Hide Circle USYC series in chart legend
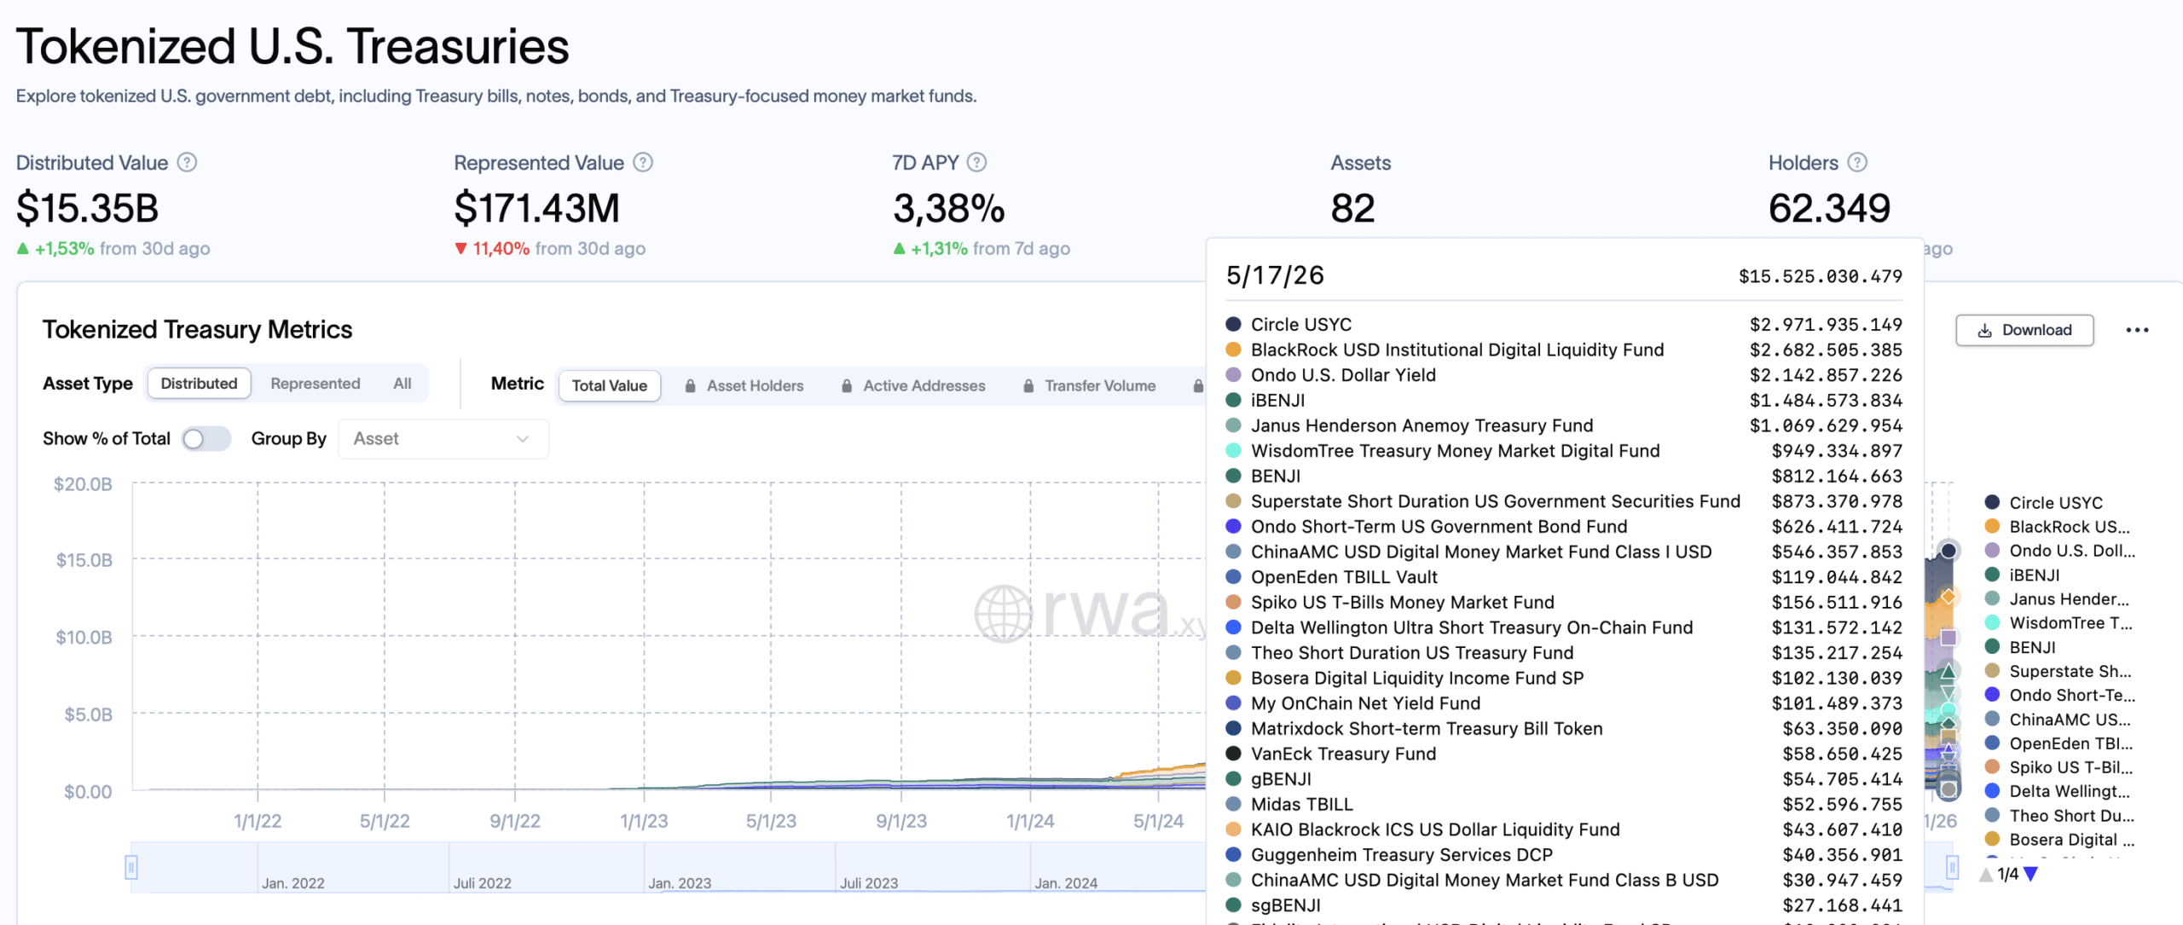2183x925 pixels. pos(2043,502)
